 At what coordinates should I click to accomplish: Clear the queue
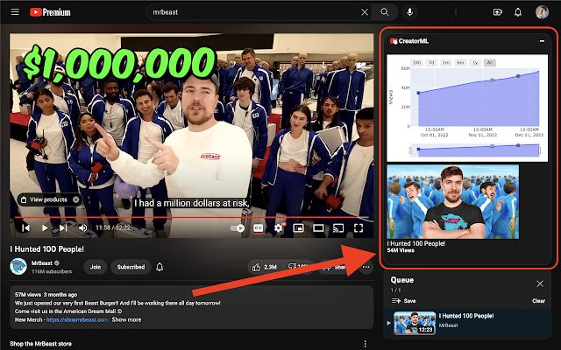tap(538, 301)
